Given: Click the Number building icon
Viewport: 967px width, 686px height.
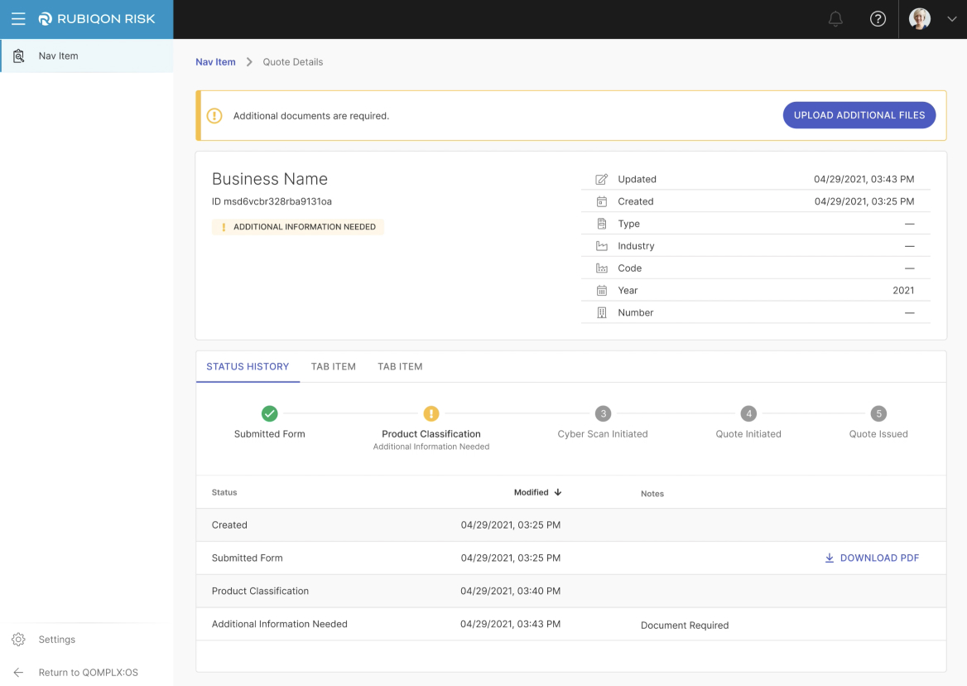Looking at the screenshot, I should (x=601, y=313).
